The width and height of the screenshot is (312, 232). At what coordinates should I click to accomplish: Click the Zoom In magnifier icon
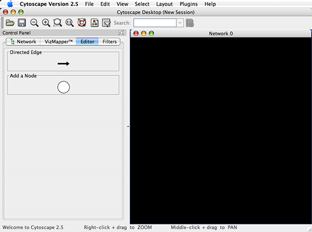coord(46,23)
